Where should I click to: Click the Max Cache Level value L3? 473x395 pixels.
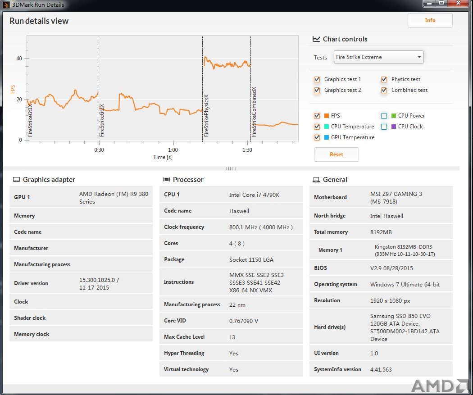click(x=232, y=337)
